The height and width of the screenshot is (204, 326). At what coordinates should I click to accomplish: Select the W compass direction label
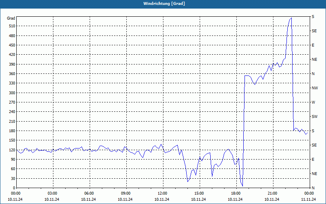[x=313, y=102]
